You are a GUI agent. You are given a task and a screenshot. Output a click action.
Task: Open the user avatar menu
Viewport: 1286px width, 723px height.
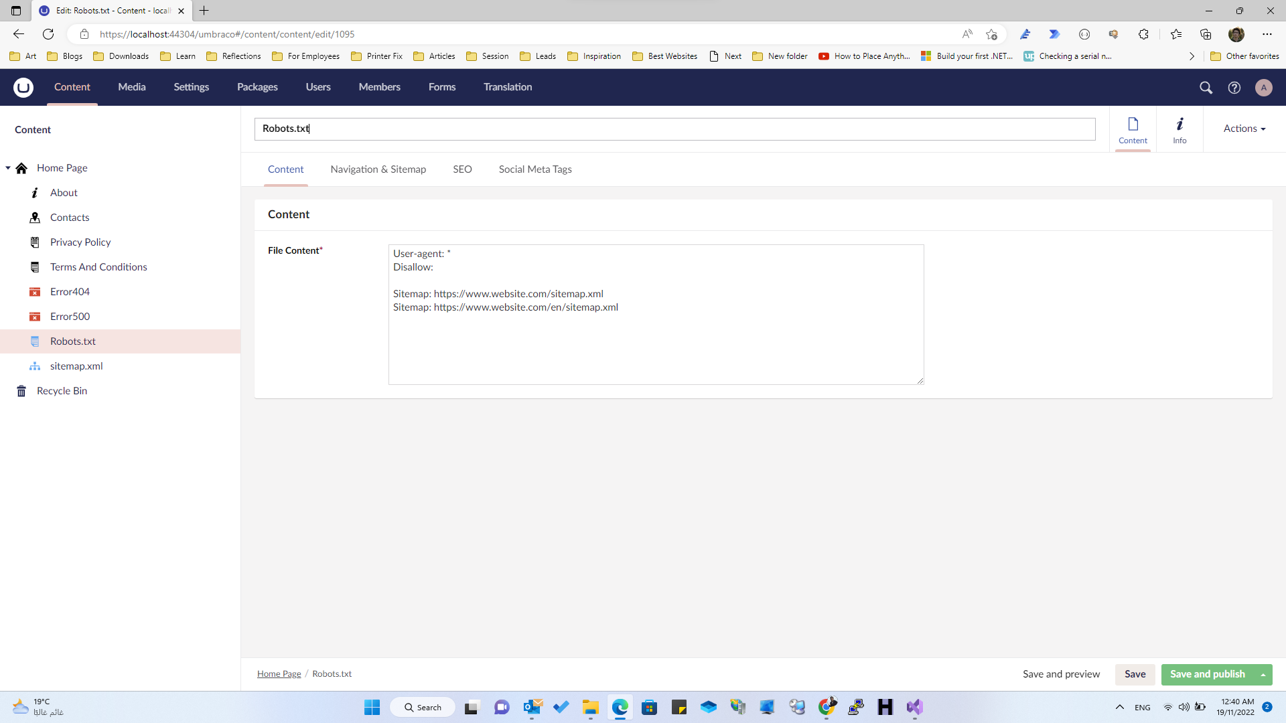(1264, 88)
